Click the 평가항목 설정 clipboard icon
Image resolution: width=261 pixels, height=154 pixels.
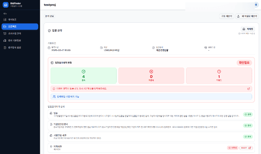(x=5, y=47)
